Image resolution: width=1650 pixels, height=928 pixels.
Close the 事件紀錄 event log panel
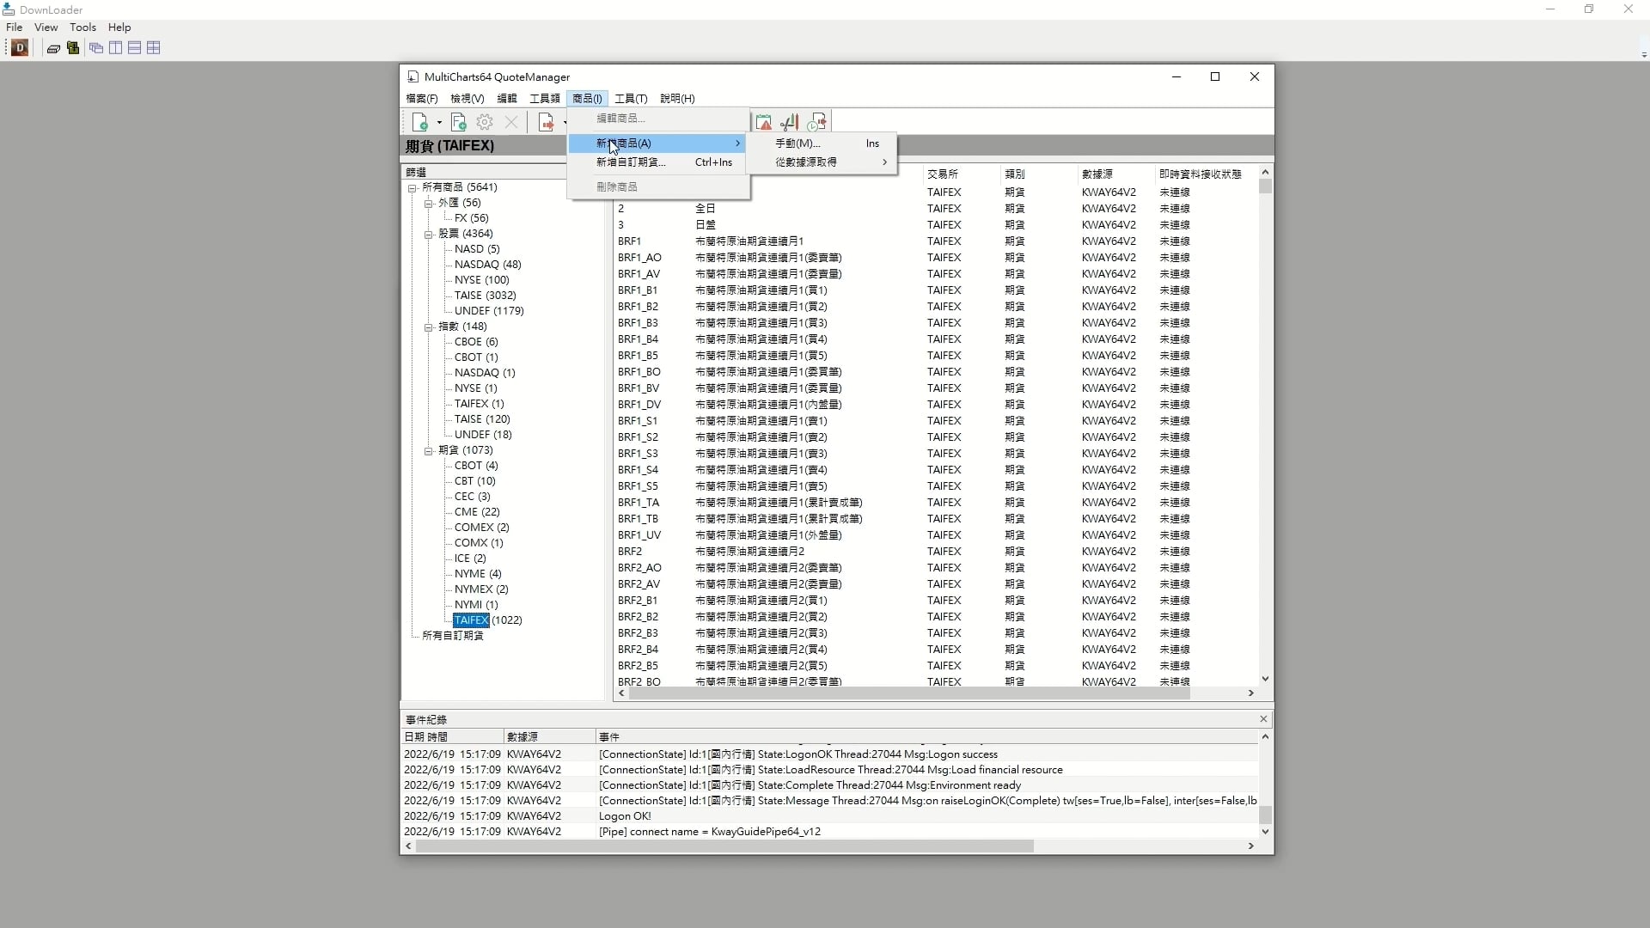pos(1263,719)
